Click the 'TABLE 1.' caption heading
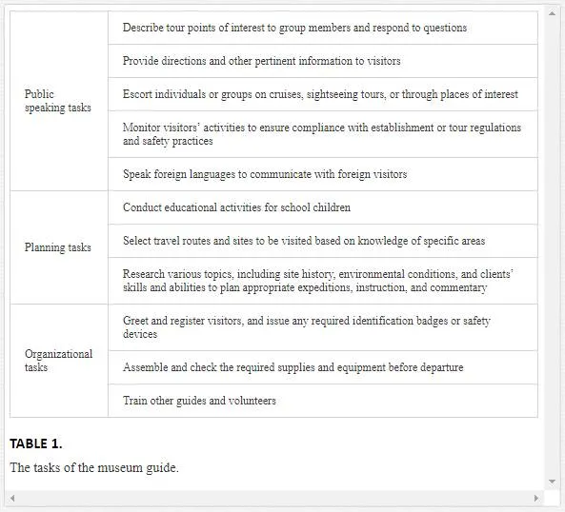Viewport: 565px width, 512px height. [36, 443]
